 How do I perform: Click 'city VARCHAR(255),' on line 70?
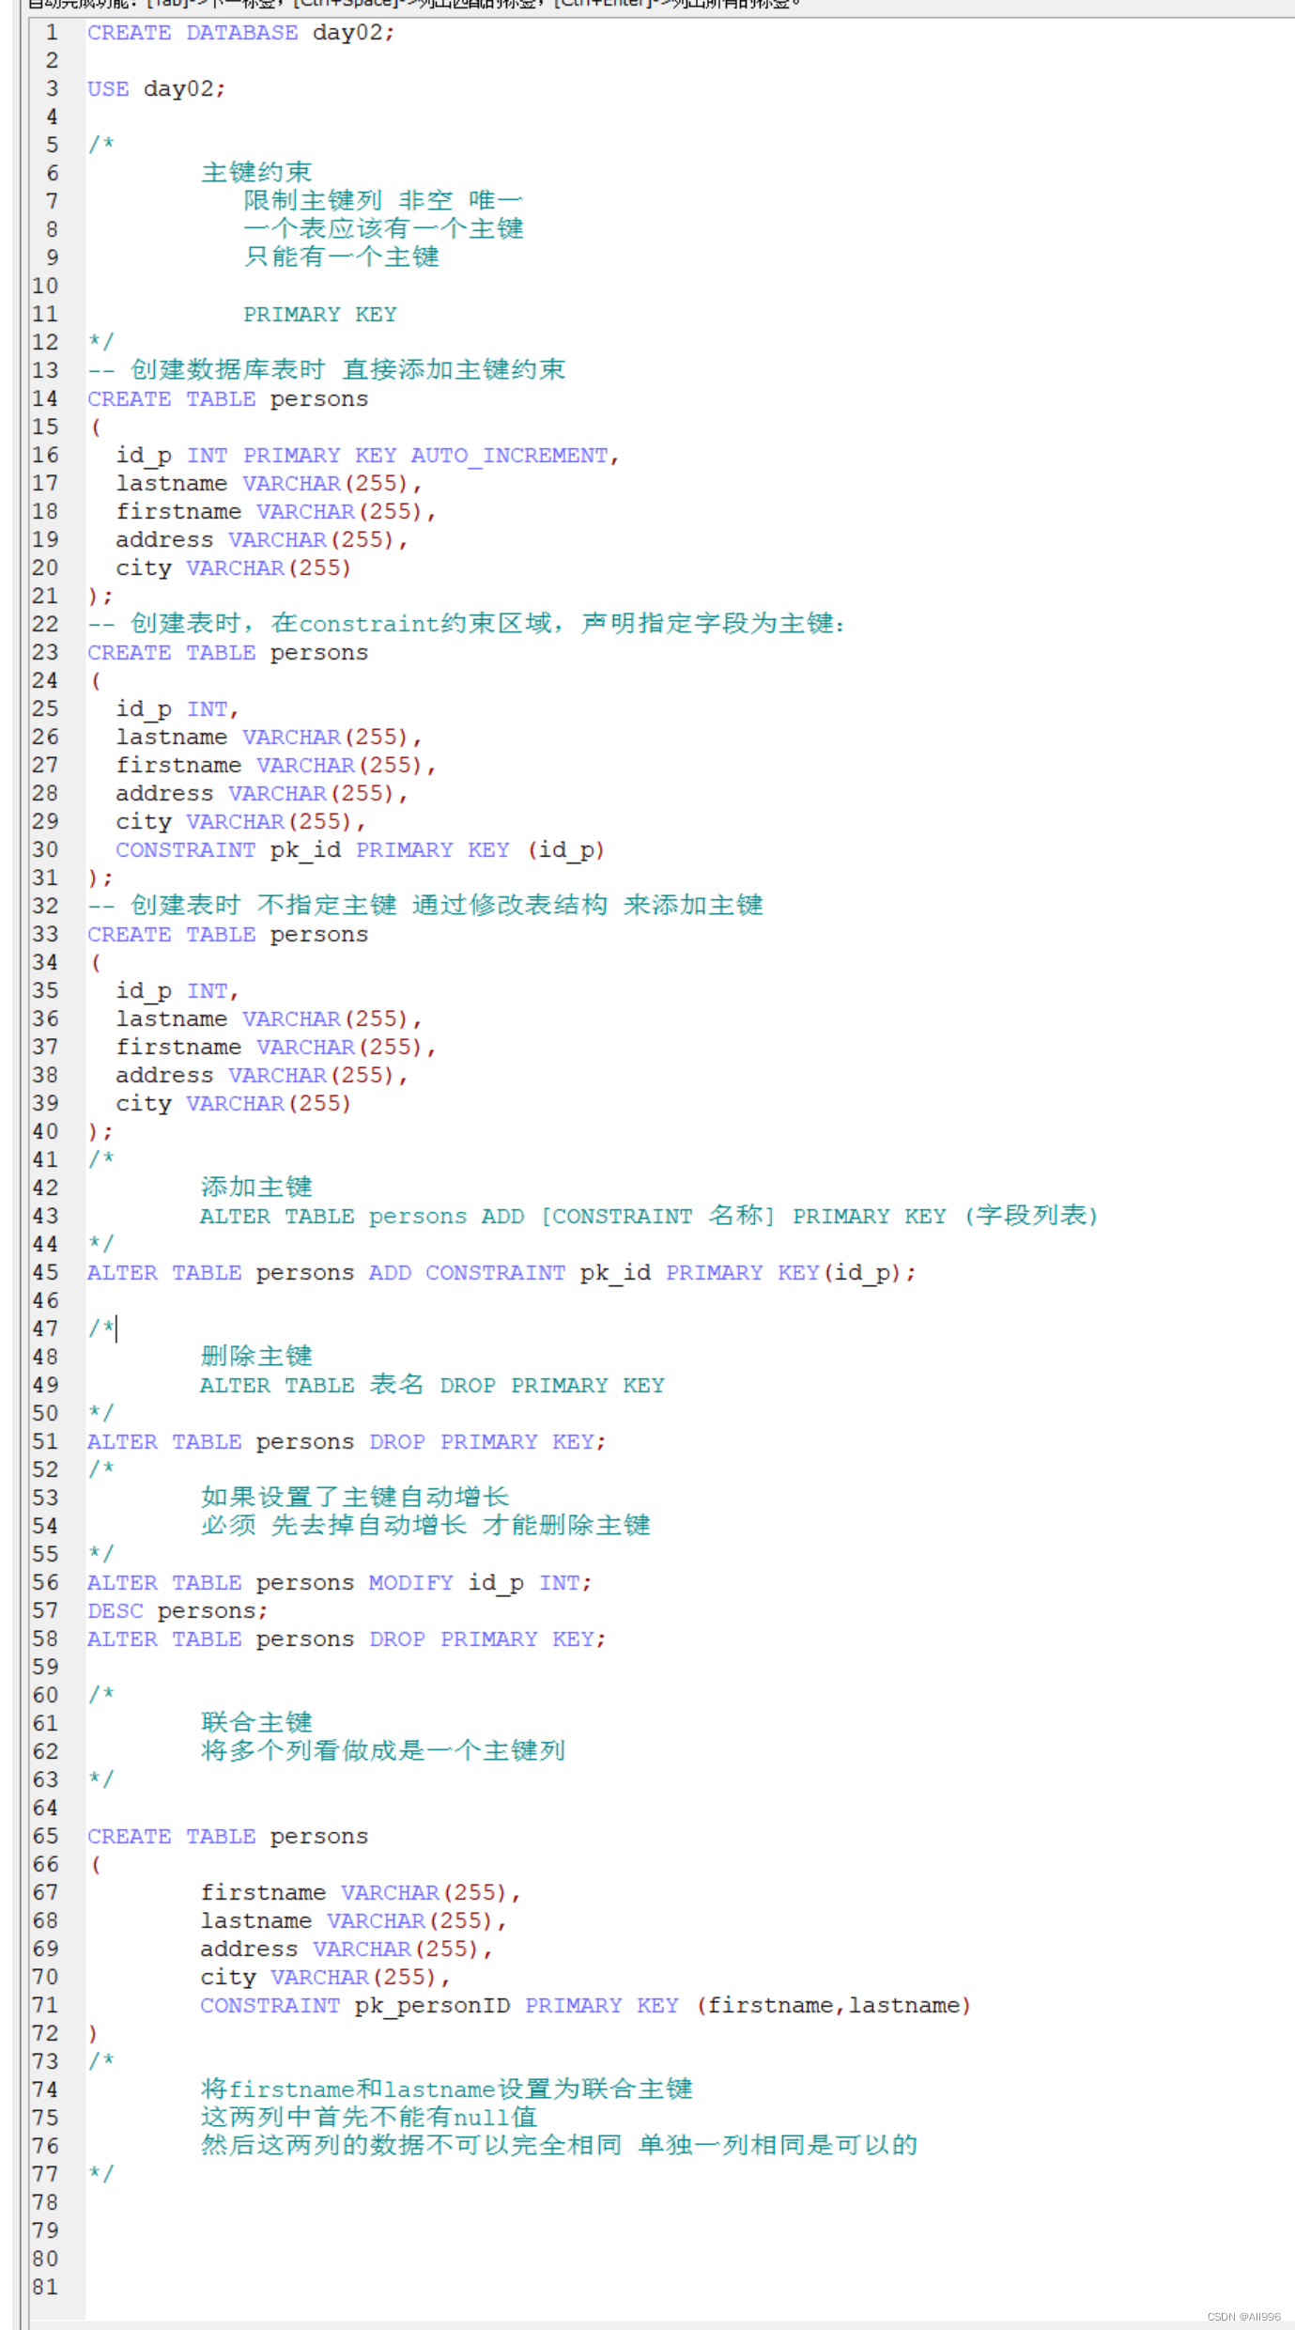pos(325,1978)
